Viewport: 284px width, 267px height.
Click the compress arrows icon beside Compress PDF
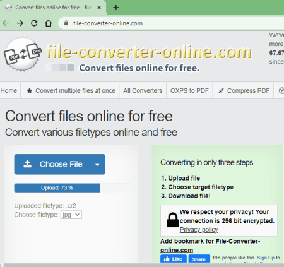click(221, 91)
